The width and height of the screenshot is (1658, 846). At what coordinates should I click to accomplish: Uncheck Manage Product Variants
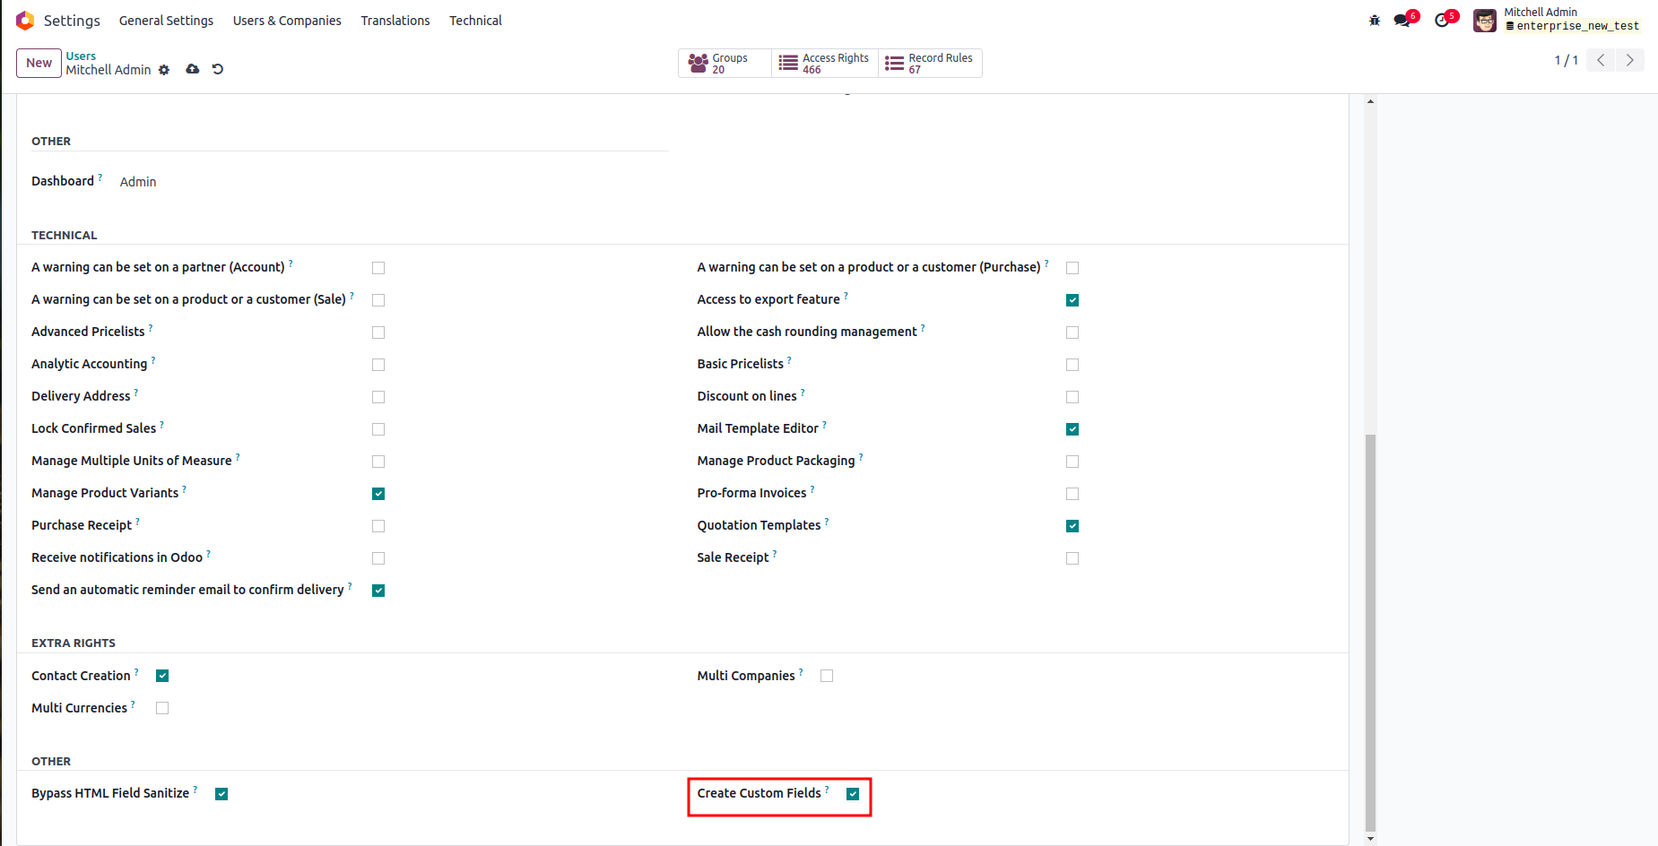[378, 494]
